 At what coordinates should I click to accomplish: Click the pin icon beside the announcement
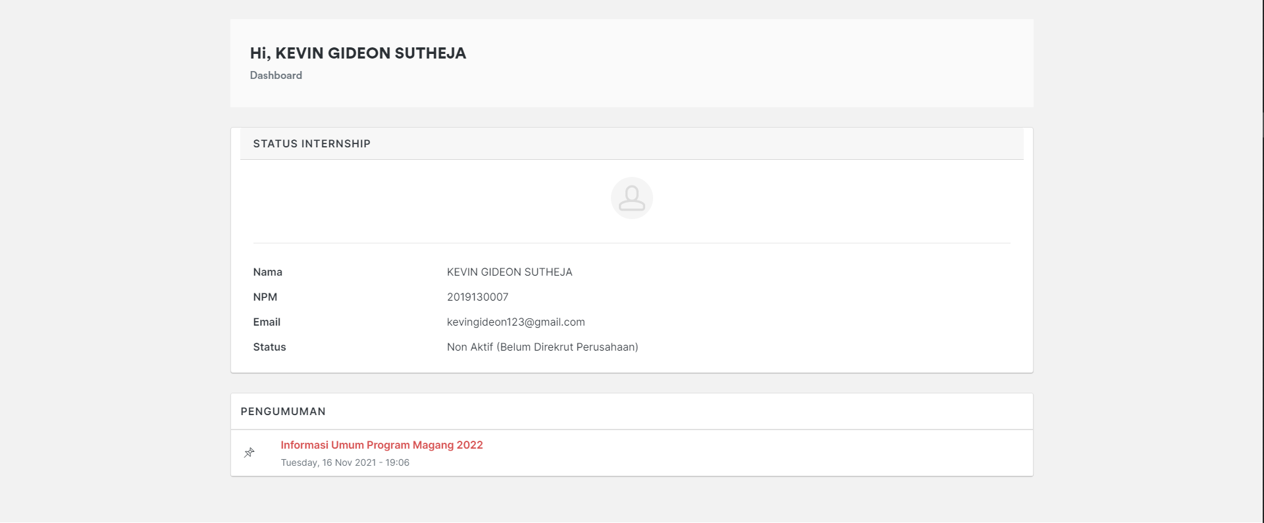[x=250, y=453]
